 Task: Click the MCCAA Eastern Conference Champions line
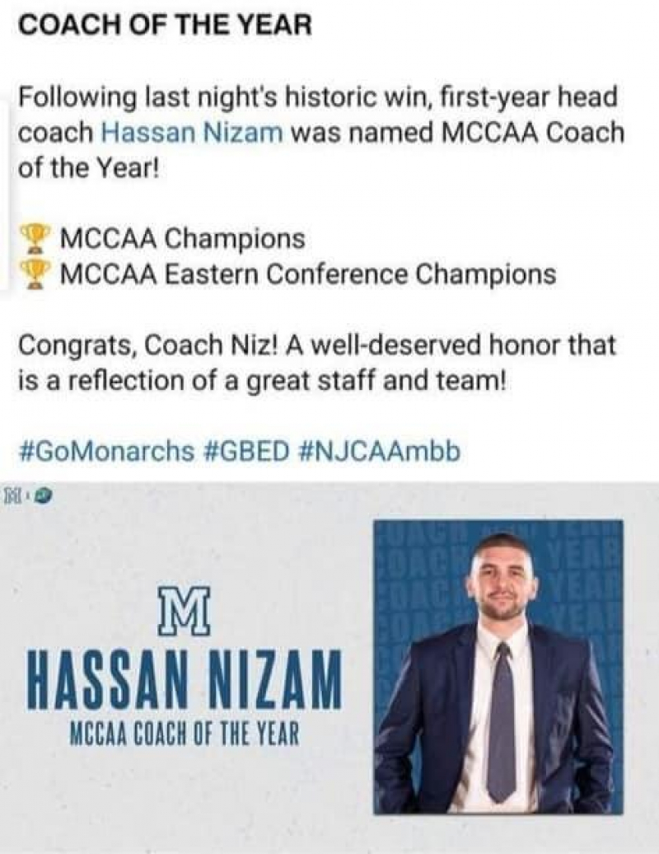(288, 274)
